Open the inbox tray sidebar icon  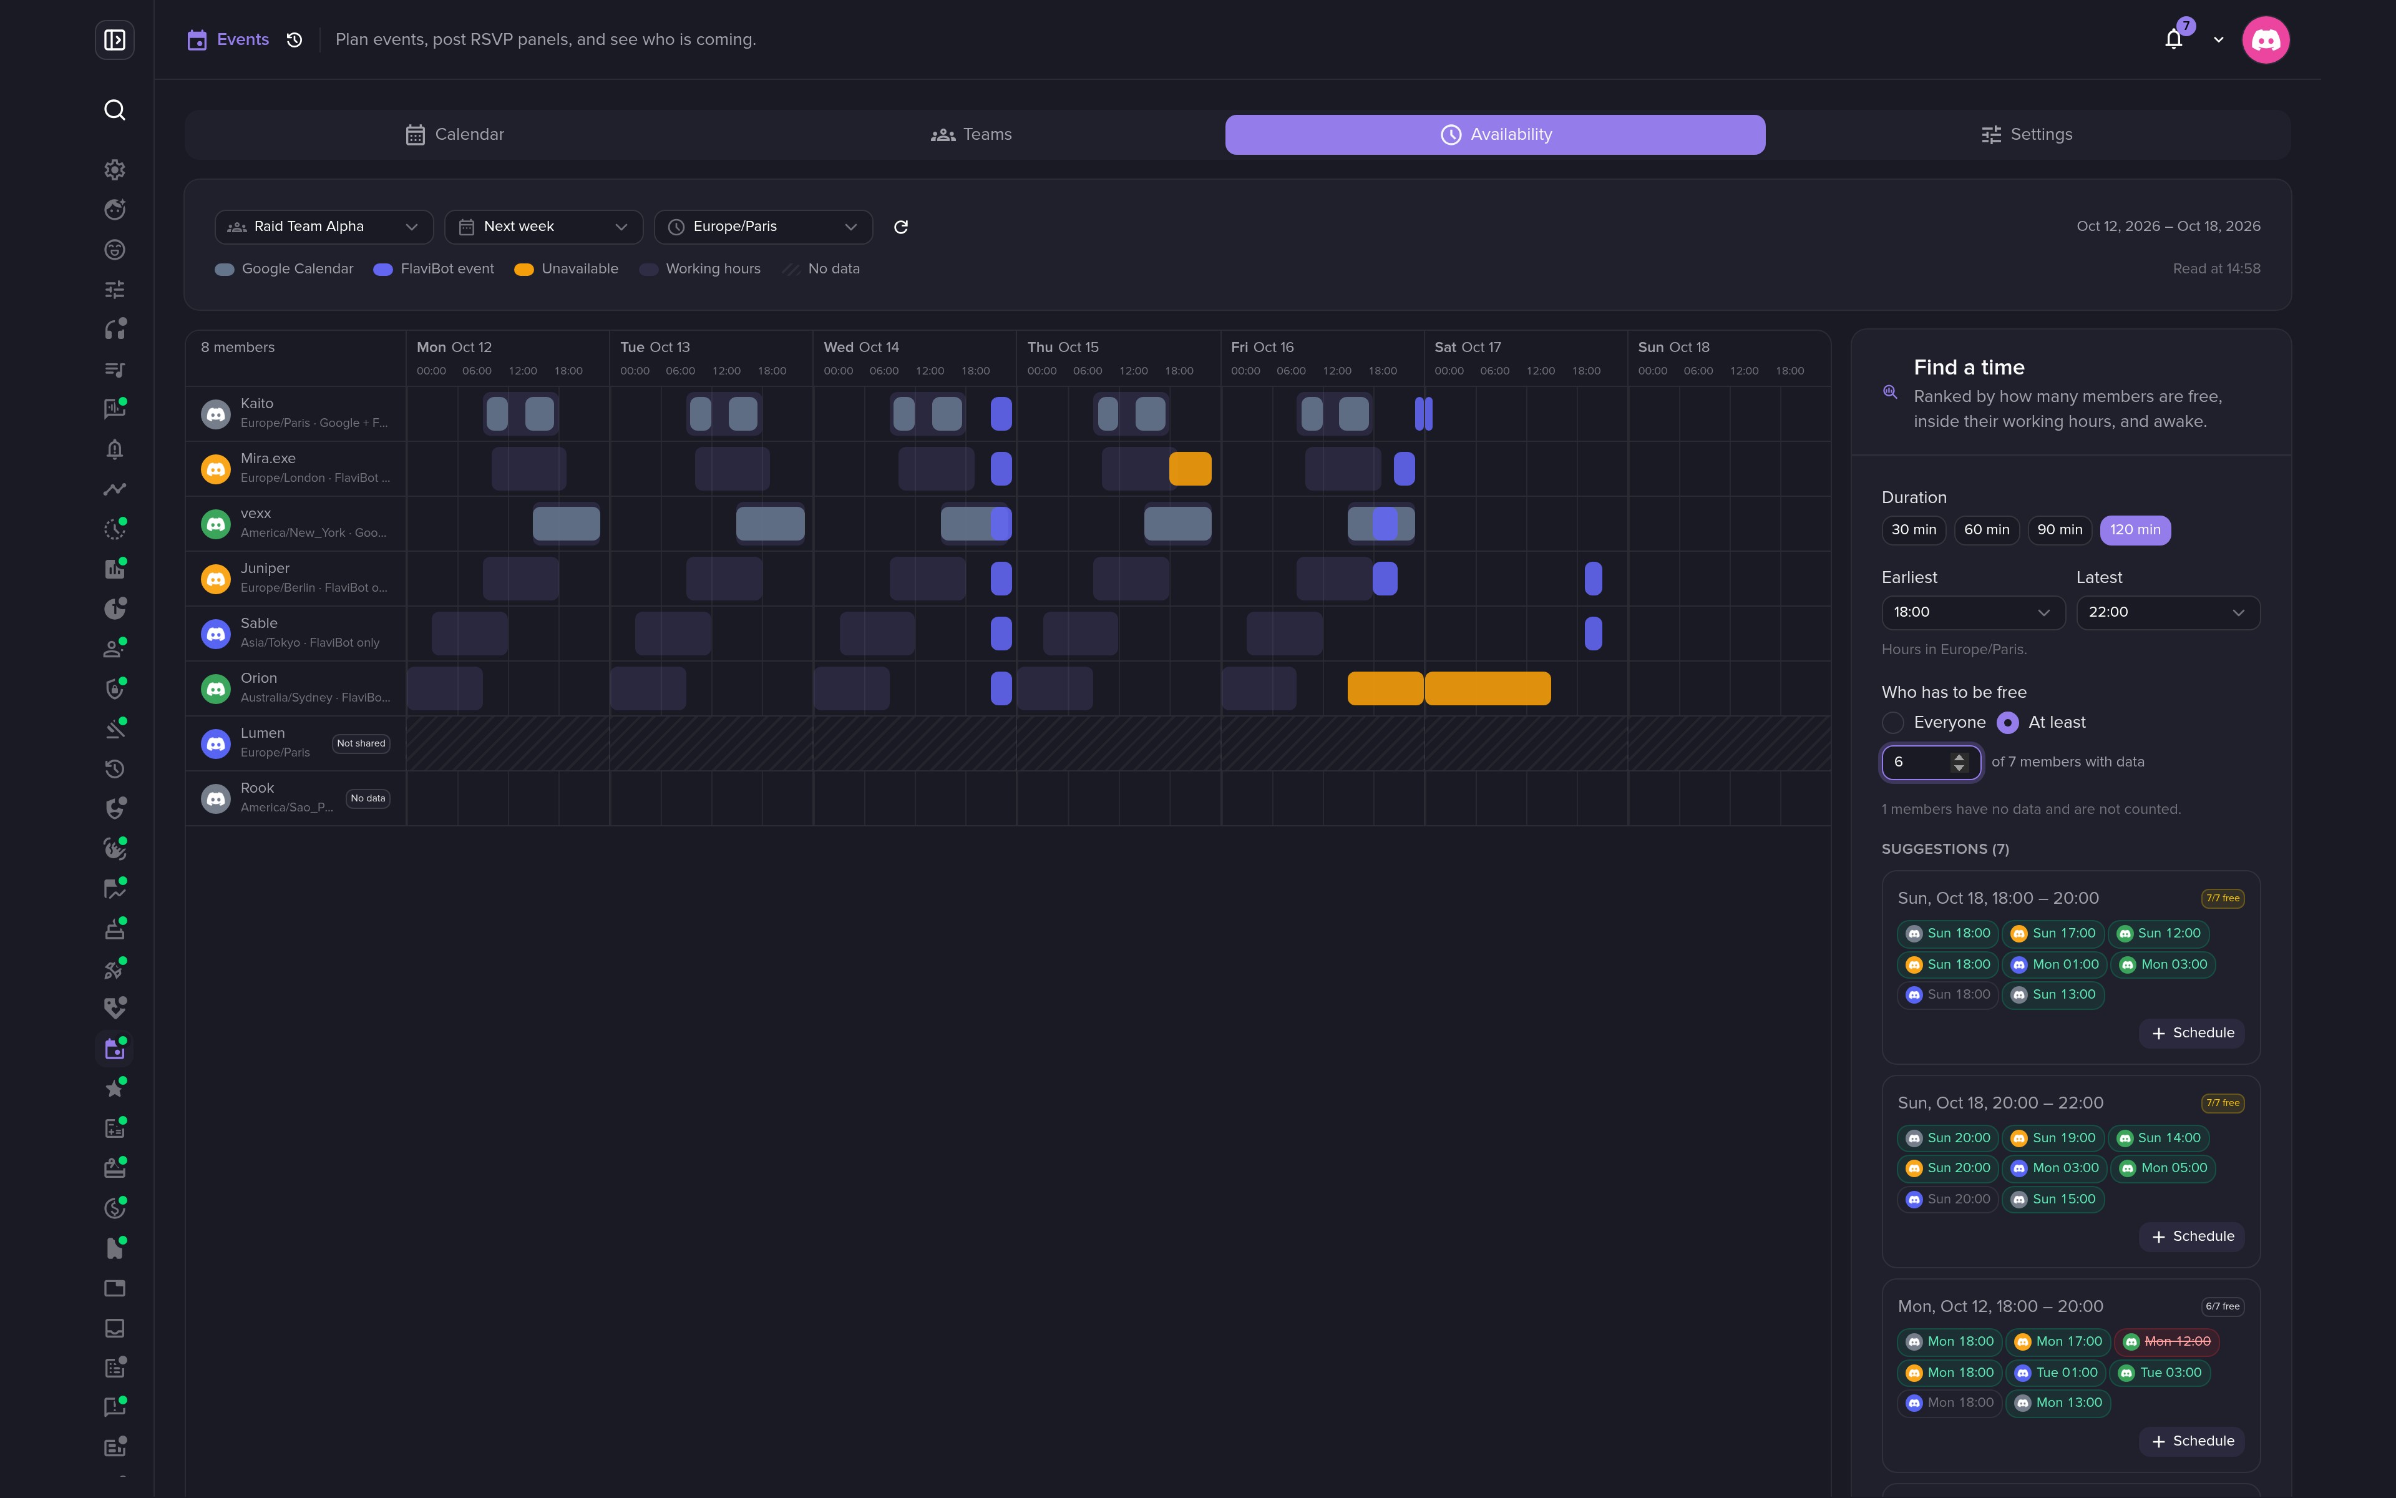click(x=115, y=1329)
